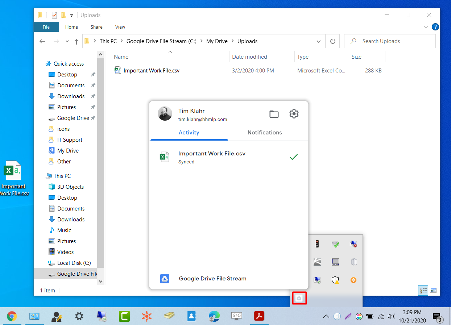This screenshot has width=451, height=325.
Task: Open Settings gear in the taskbar
Action: point(79,316)
